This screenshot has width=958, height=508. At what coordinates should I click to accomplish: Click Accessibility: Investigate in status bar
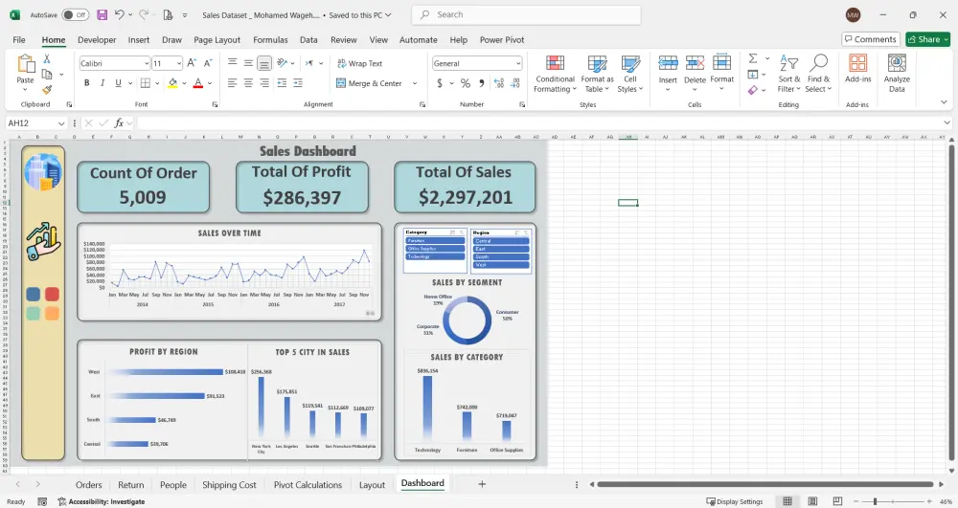(101, 501)
